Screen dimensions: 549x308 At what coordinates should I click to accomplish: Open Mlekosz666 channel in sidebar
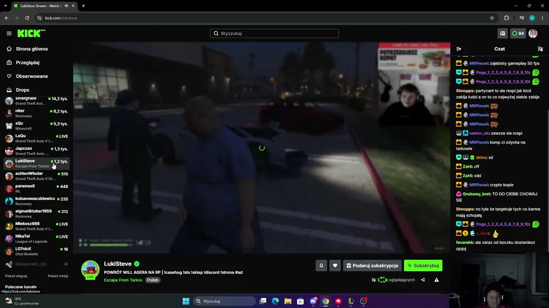pos(36,226)
